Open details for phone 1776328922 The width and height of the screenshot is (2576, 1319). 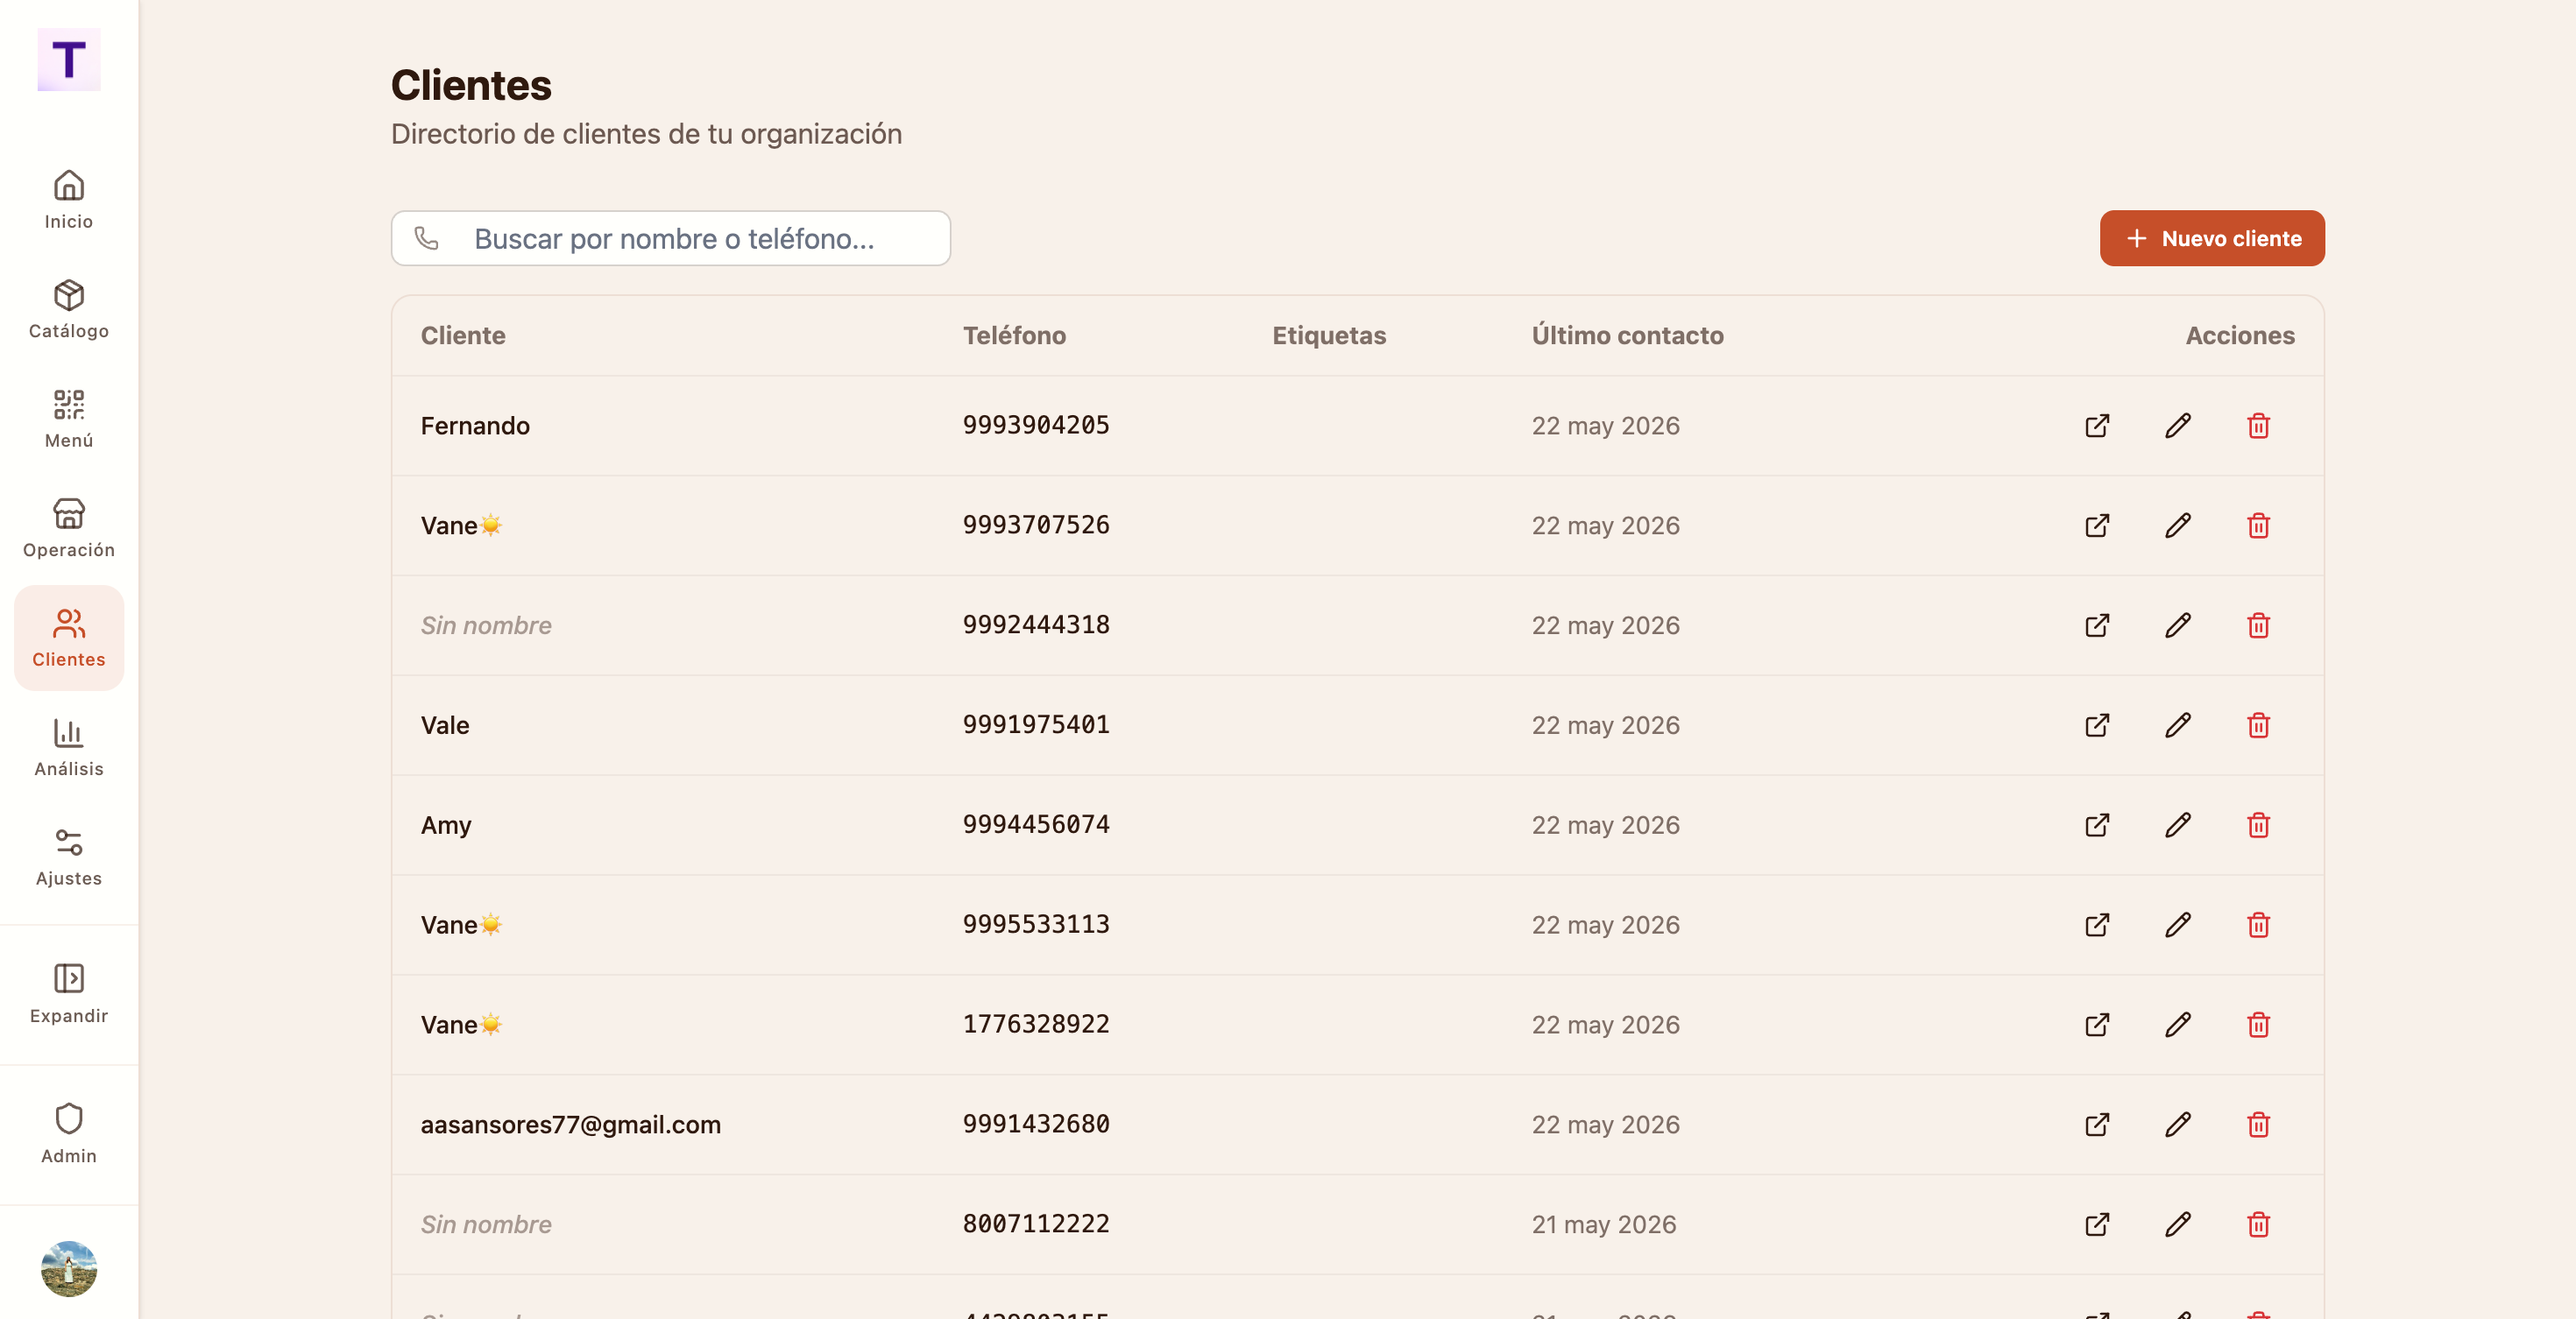click(2097, 1026)
